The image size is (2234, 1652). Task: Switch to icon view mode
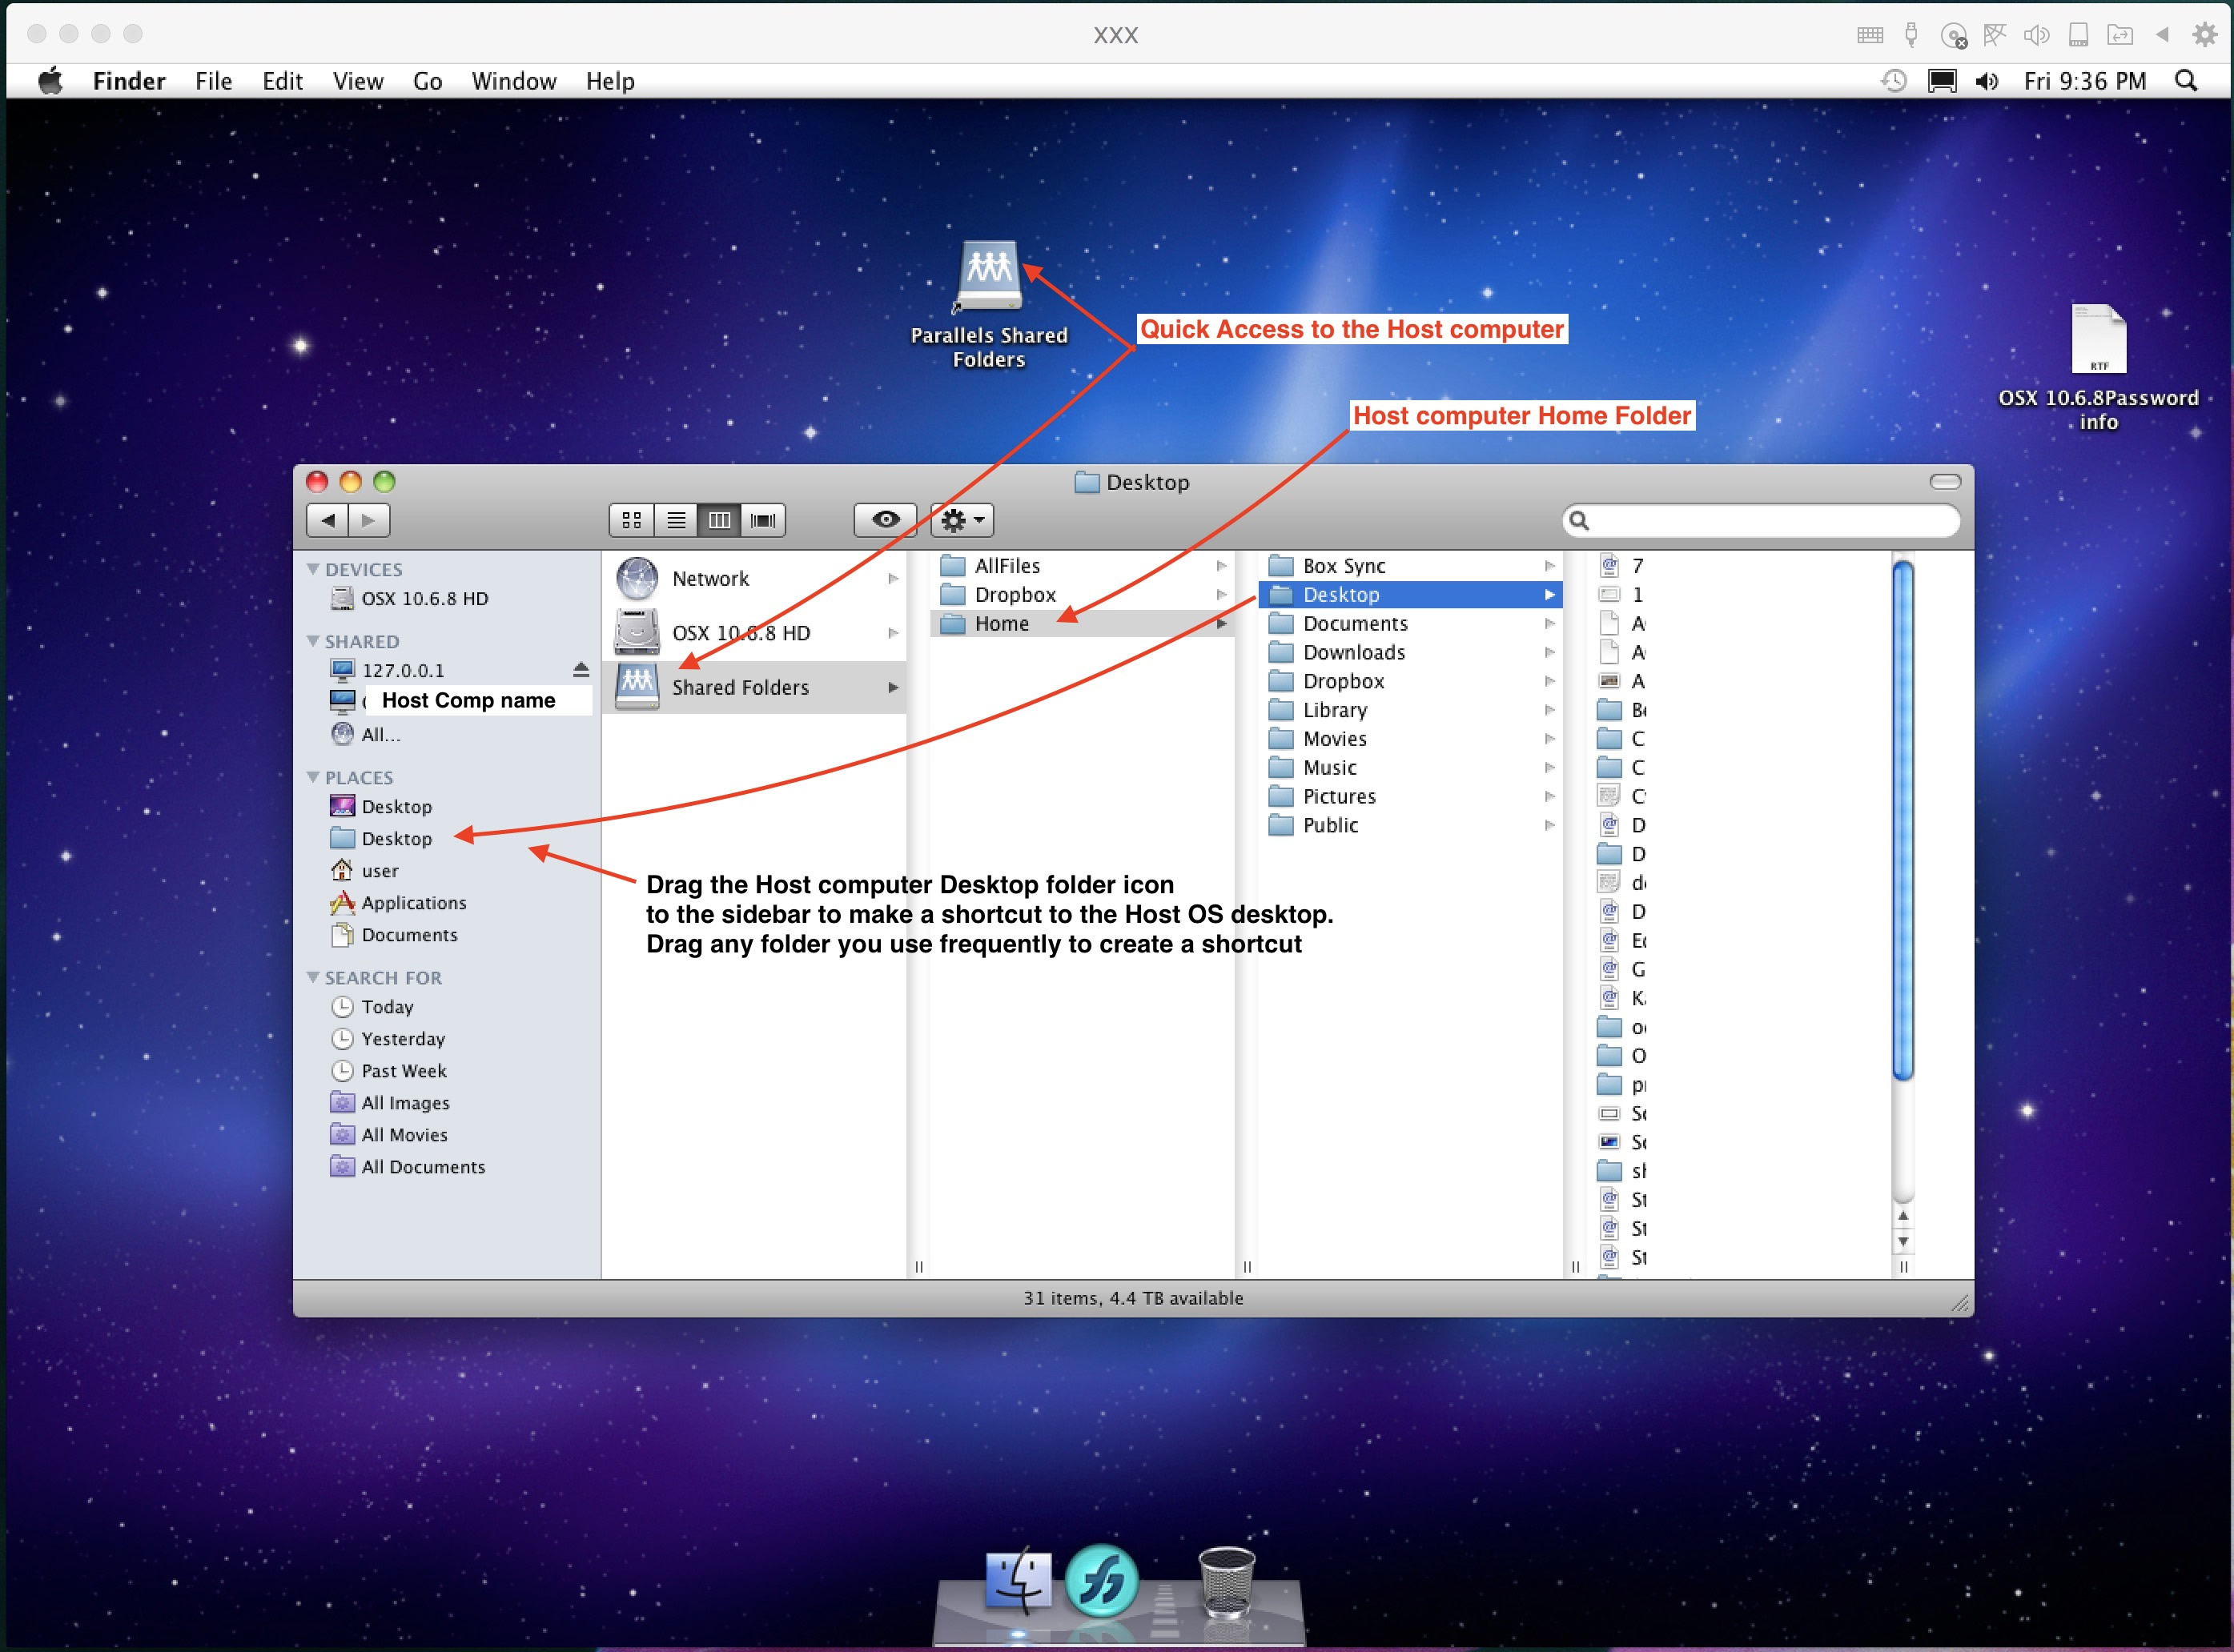[x=631, y=520]
